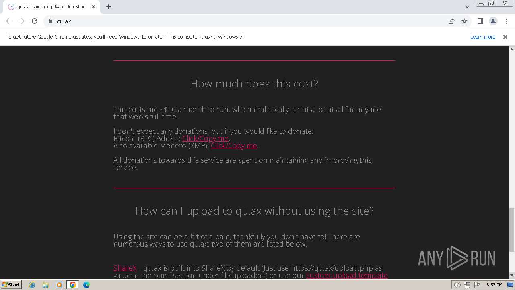Click the scrollbar down arrow
515x290 pixels.
(x=512, y=275)
